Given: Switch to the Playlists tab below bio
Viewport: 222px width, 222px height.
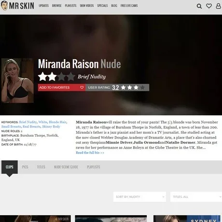Looking at the screenshot, I should (94, 167).
